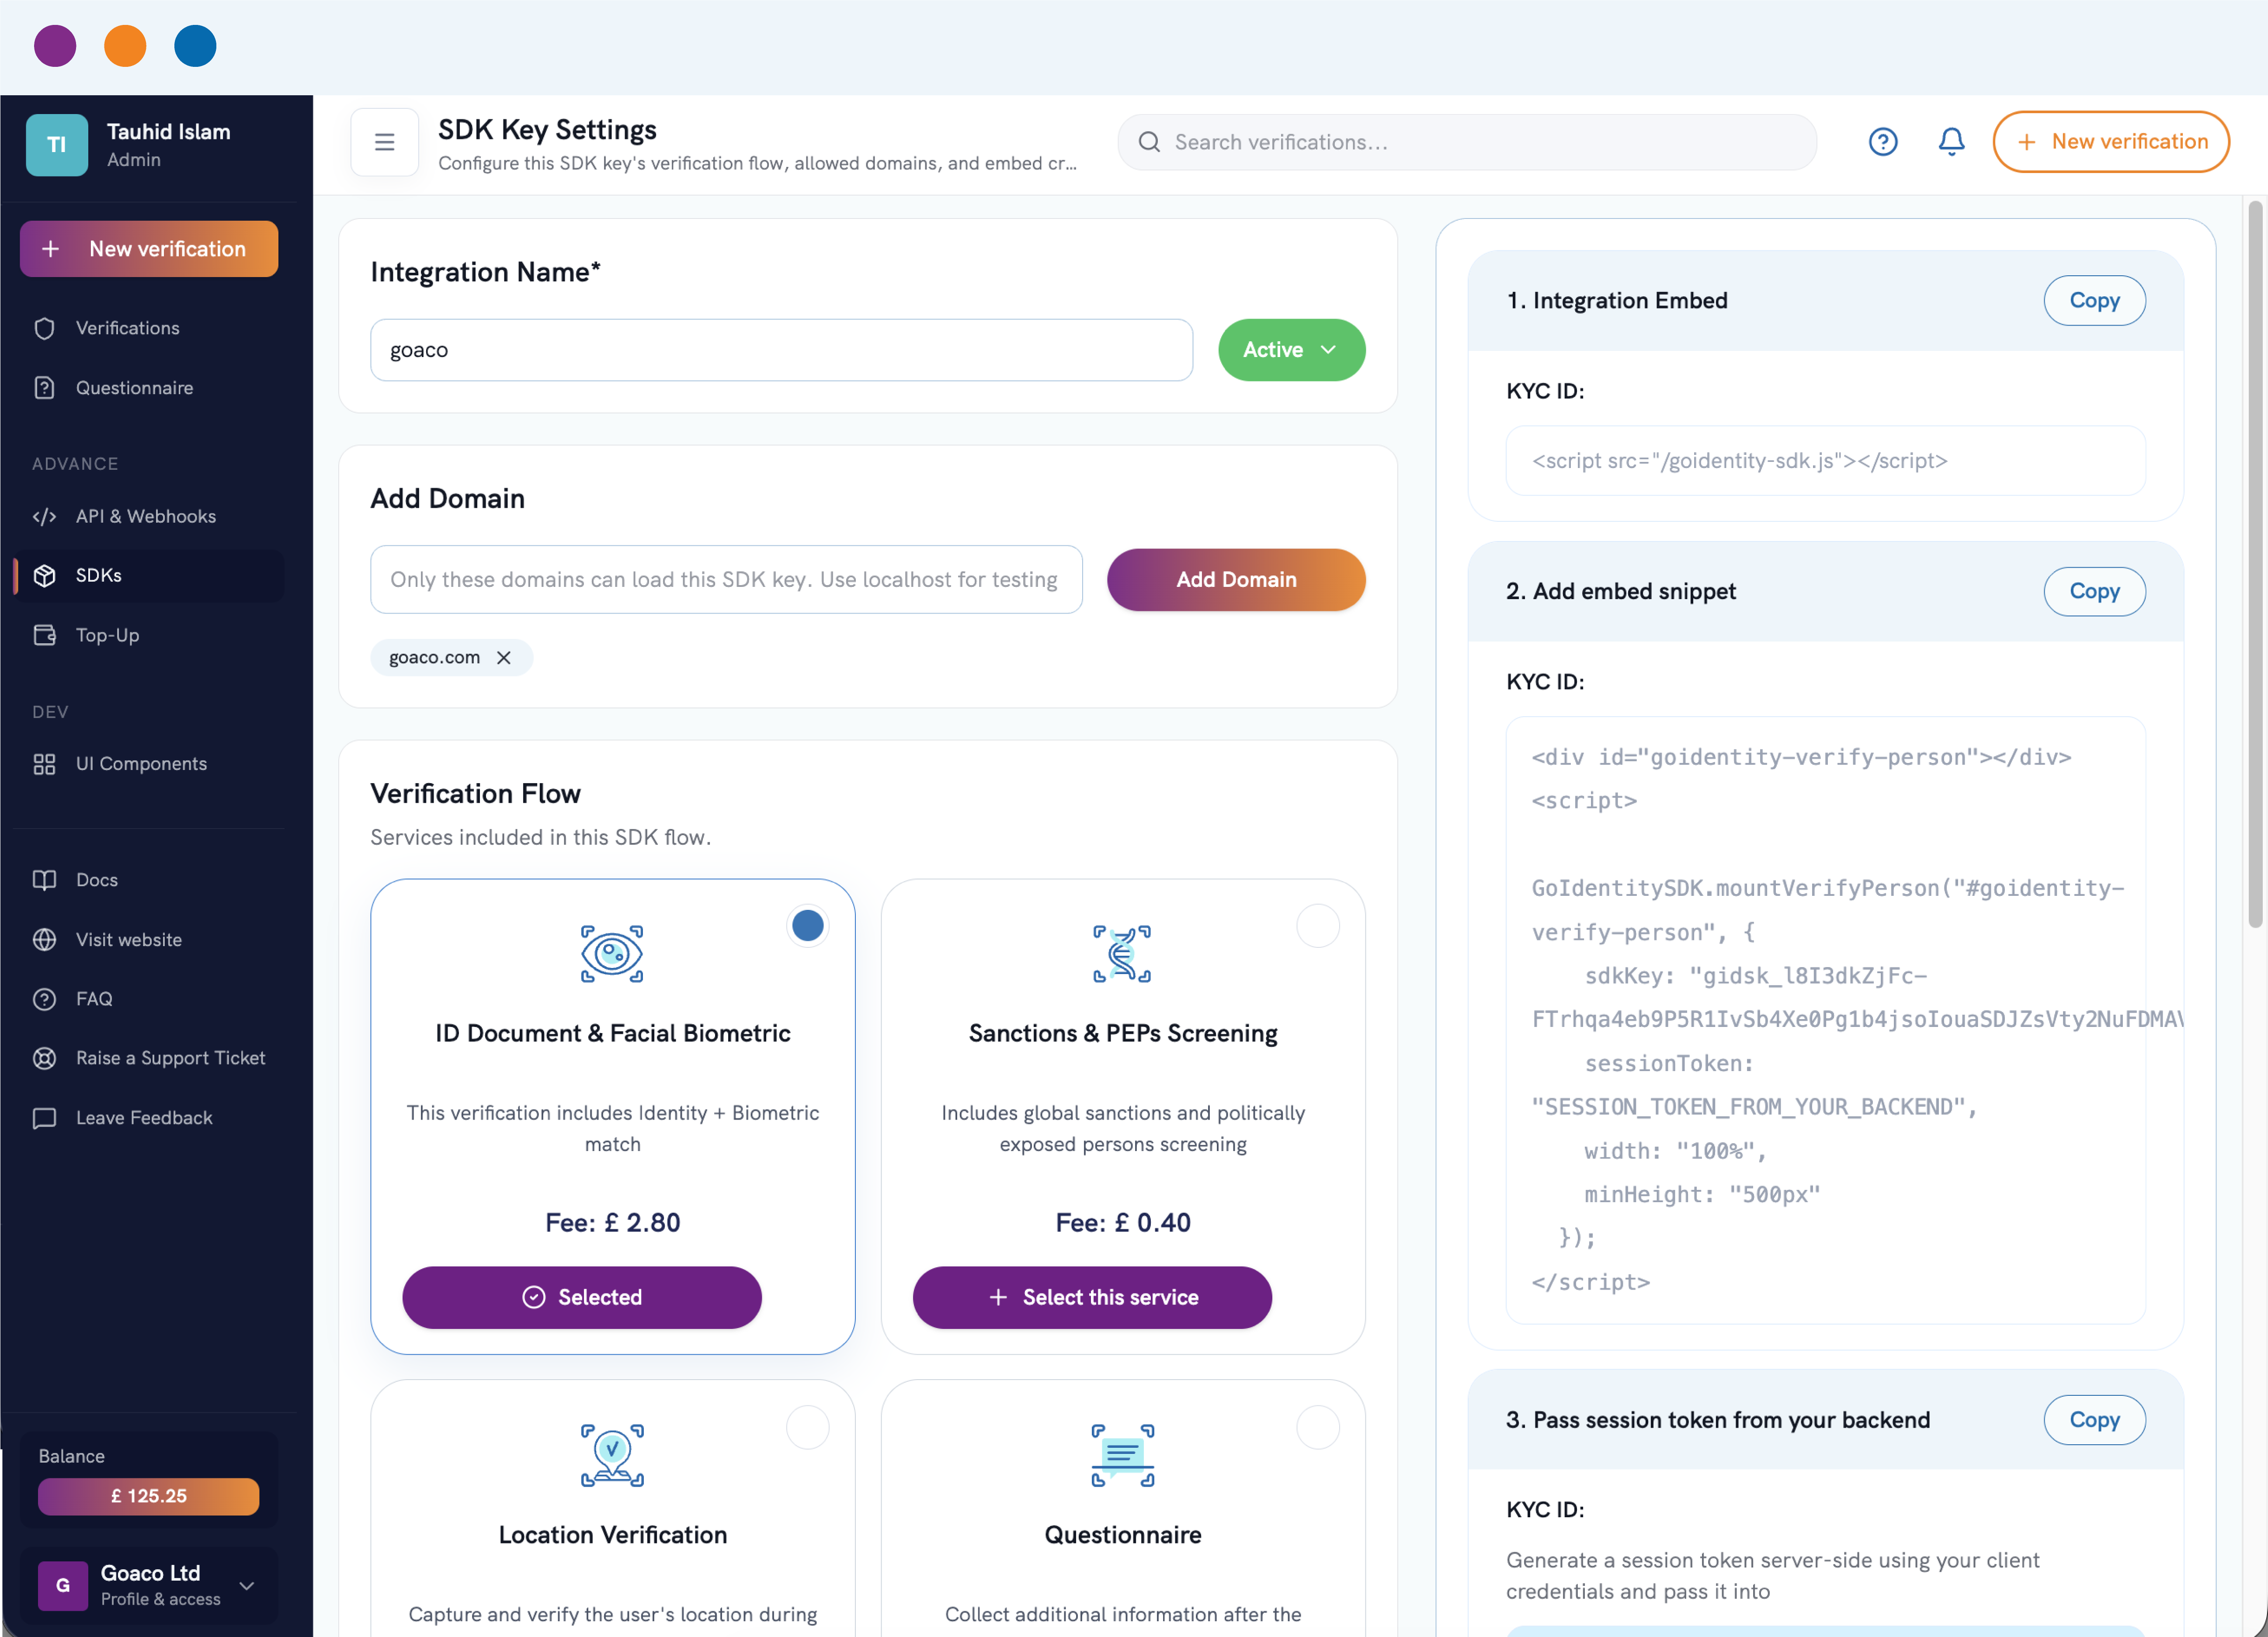
Task: Open the Active status dropdown
Action: coord(1291,350)
